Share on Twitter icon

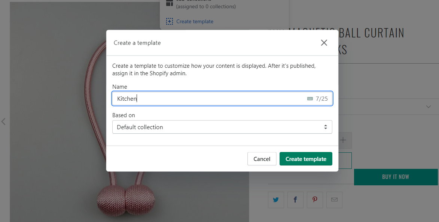click(276, 200)
